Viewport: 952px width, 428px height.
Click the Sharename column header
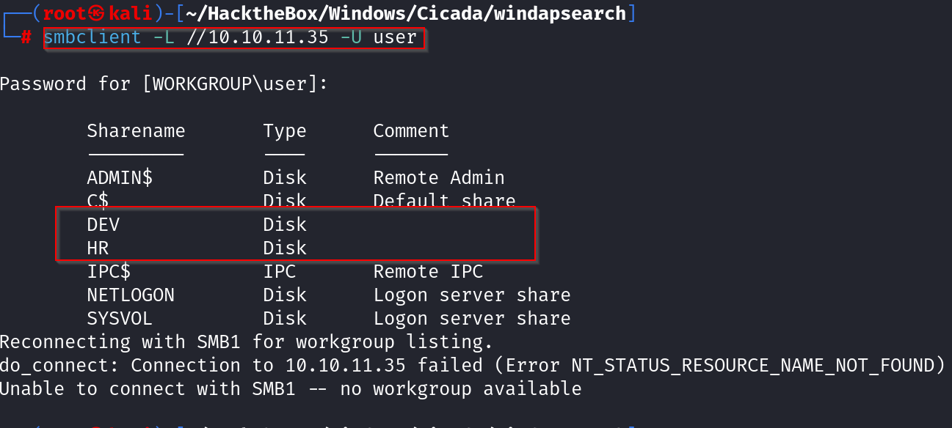click(x=136, y=131)
